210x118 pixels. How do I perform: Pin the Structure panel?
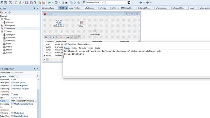(34, 8)
